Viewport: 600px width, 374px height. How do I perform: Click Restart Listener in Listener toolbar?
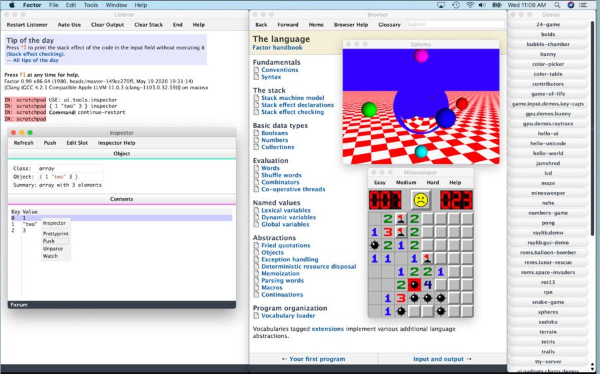click(x=27, y=25)
